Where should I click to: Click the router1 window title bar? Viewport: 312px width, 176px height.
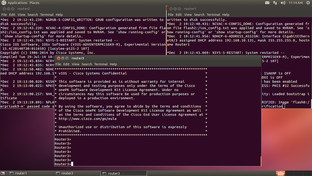pos(239,9)
